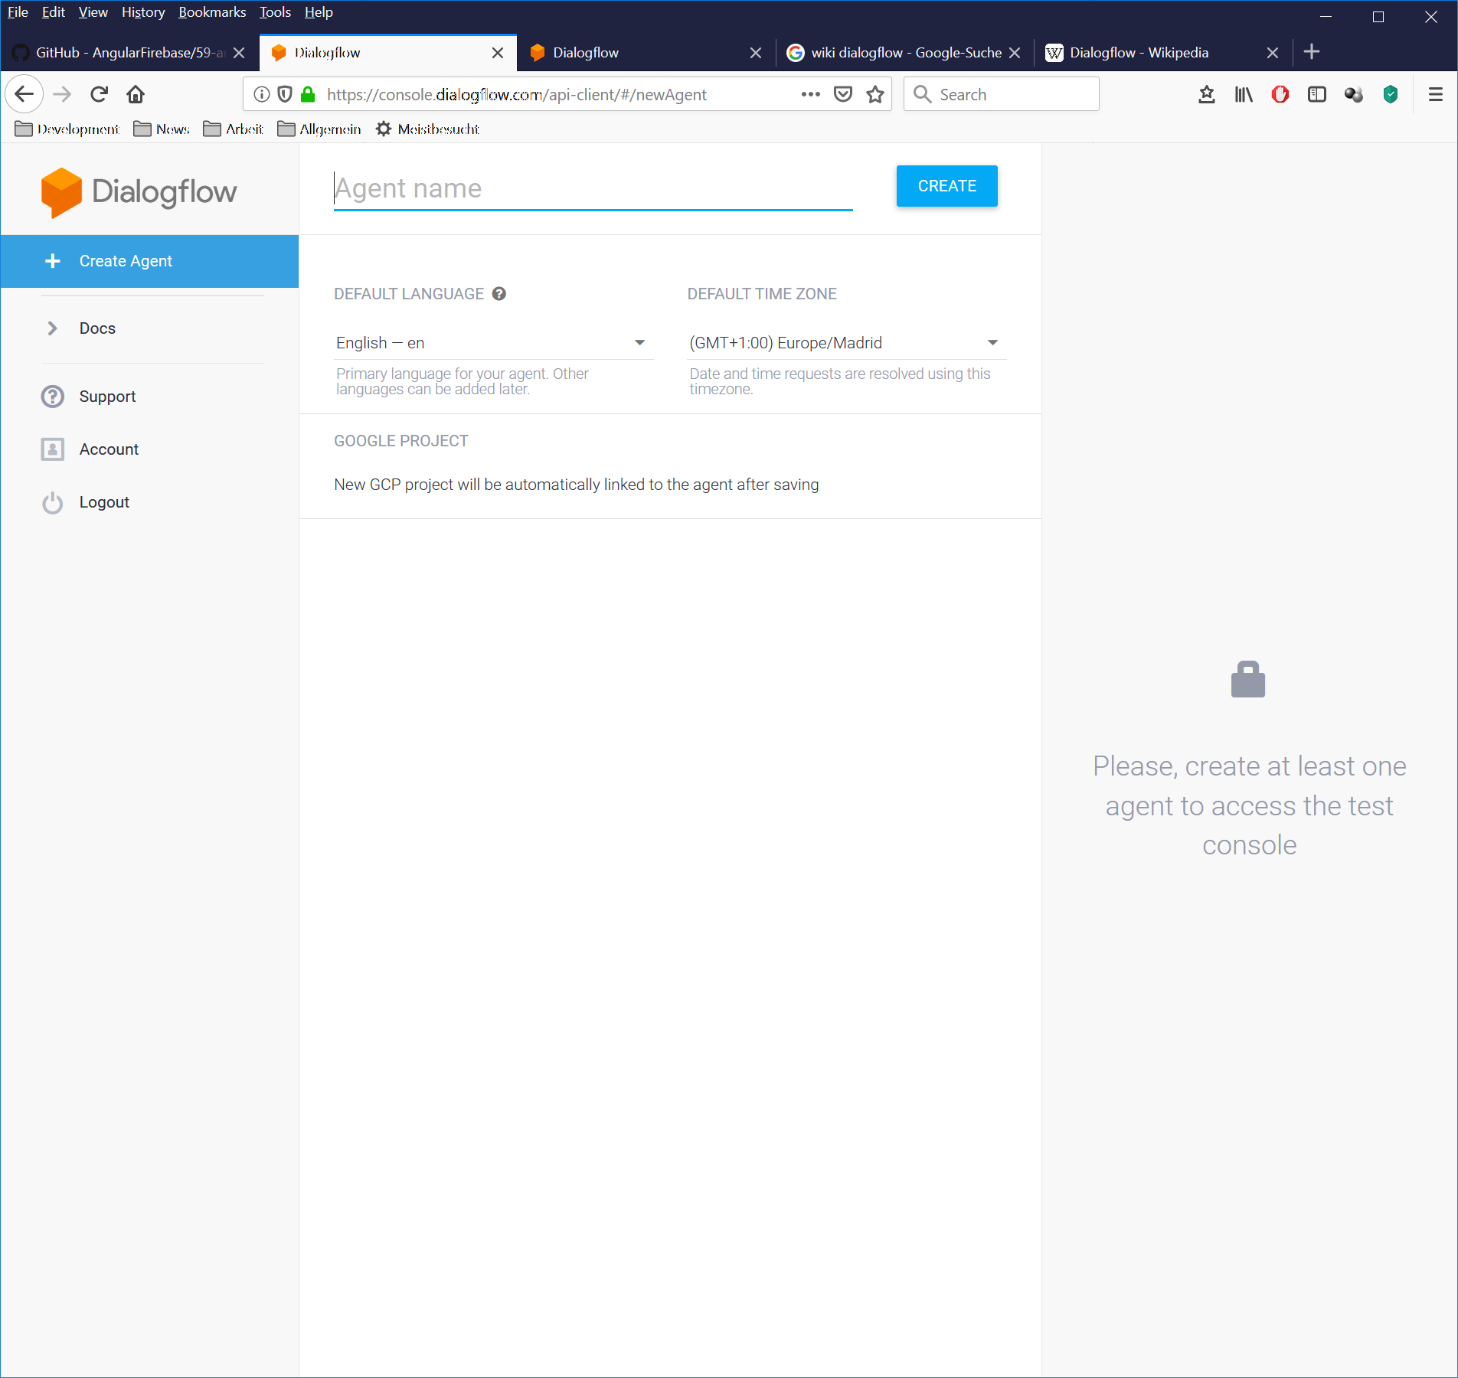Click the lock icon in the test console panel
Screen dimensions: 1458x1378
coord(1248,679)
